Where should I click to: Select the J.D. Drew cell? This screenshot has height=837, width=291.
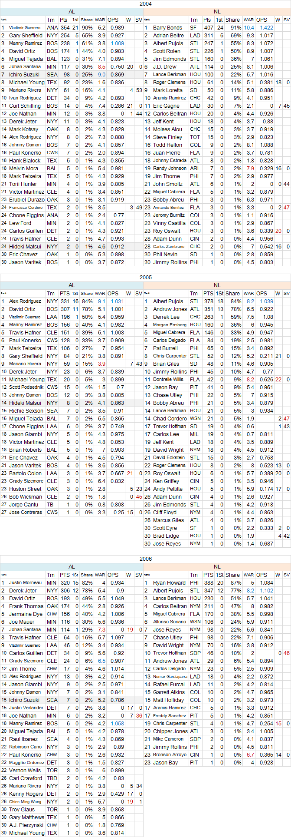click(x=170, y=67)
